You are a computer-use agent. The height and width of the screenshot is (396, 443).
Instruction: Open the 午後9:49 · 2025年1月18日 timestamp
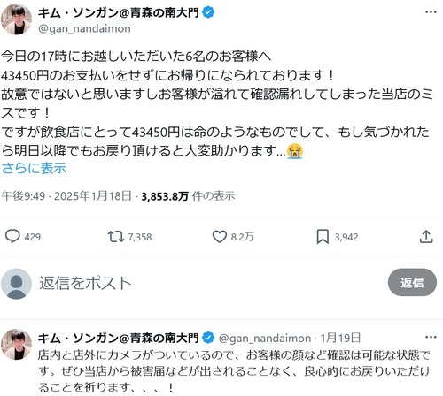tap(66, 196)
